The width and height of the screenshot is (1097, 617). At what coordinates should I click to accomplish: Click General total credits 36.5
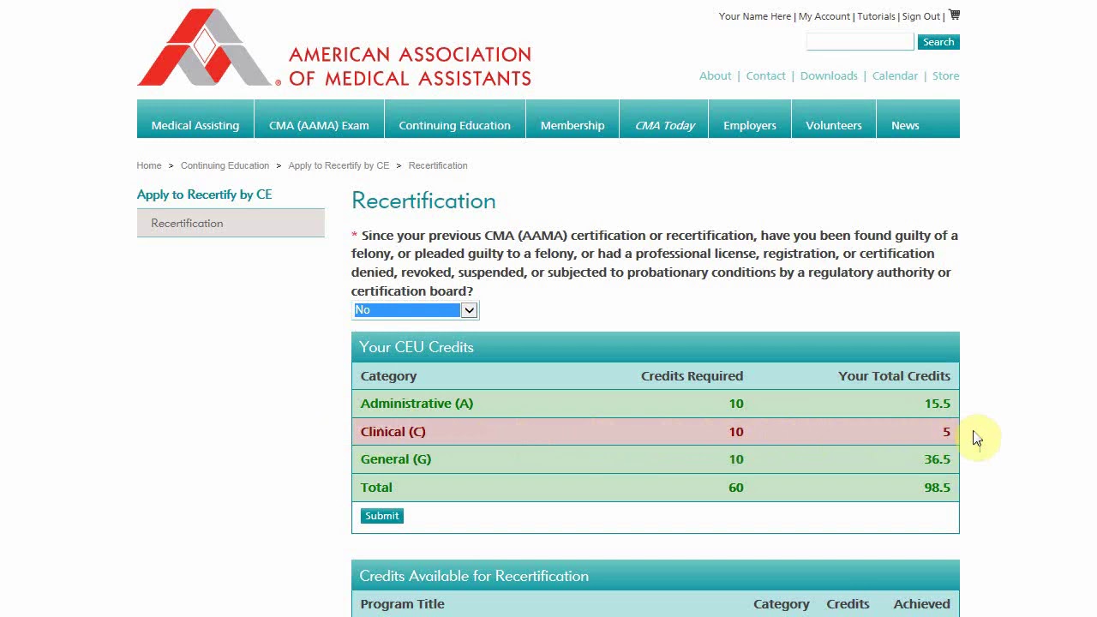point(937,459)
